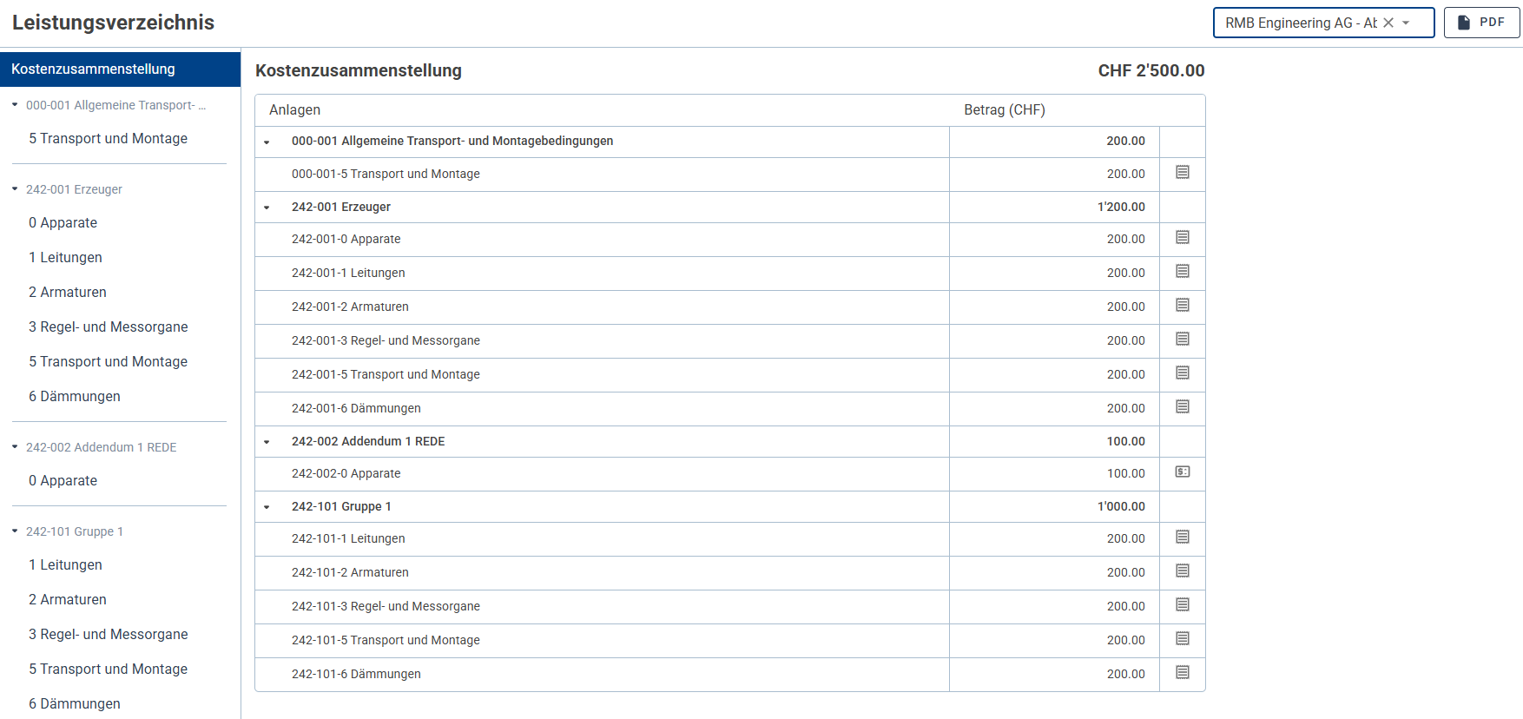Open details icon for 242-101-1 Leitungen
The height and width of the screenshot is (719, 1523).
1182,537
